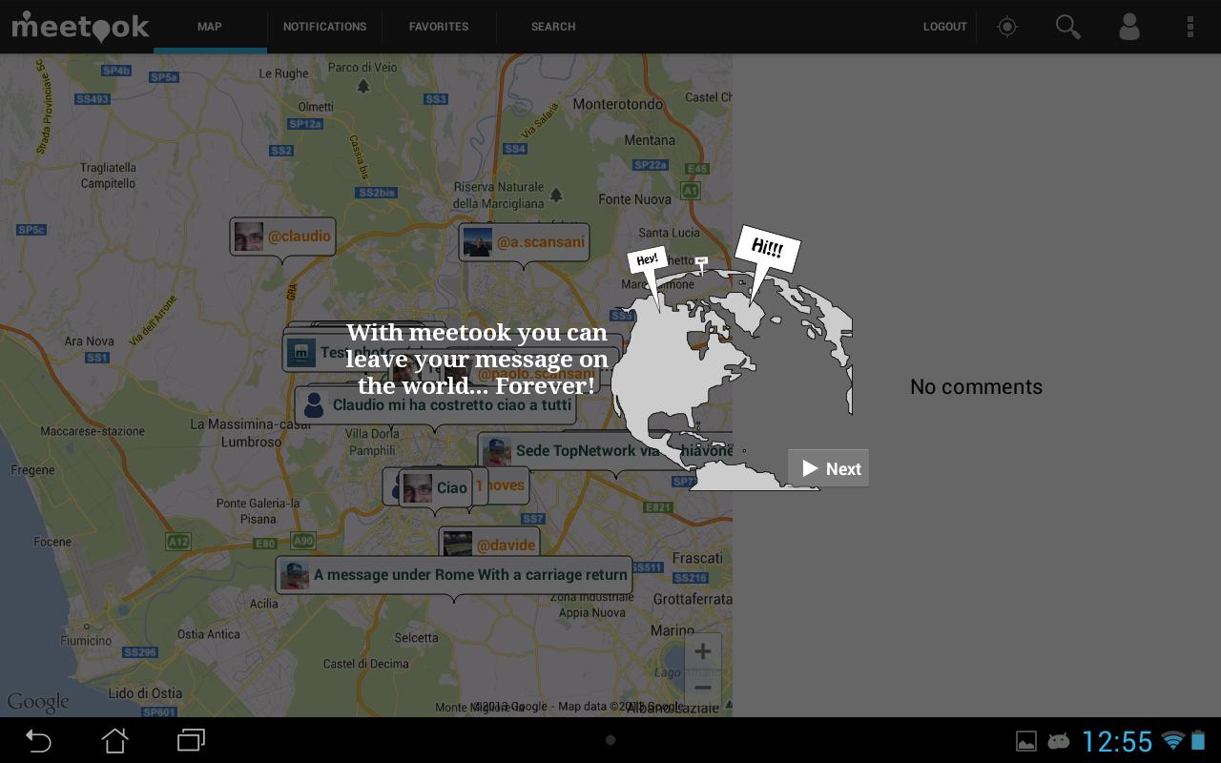Click the LOGOUT button
1221x763 pixels.
click(x=945, y=27)
